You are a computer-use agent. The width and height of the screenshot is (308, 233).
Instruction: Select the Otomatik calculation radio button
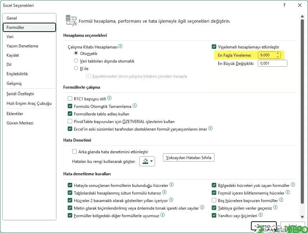(x=76, y=53)
